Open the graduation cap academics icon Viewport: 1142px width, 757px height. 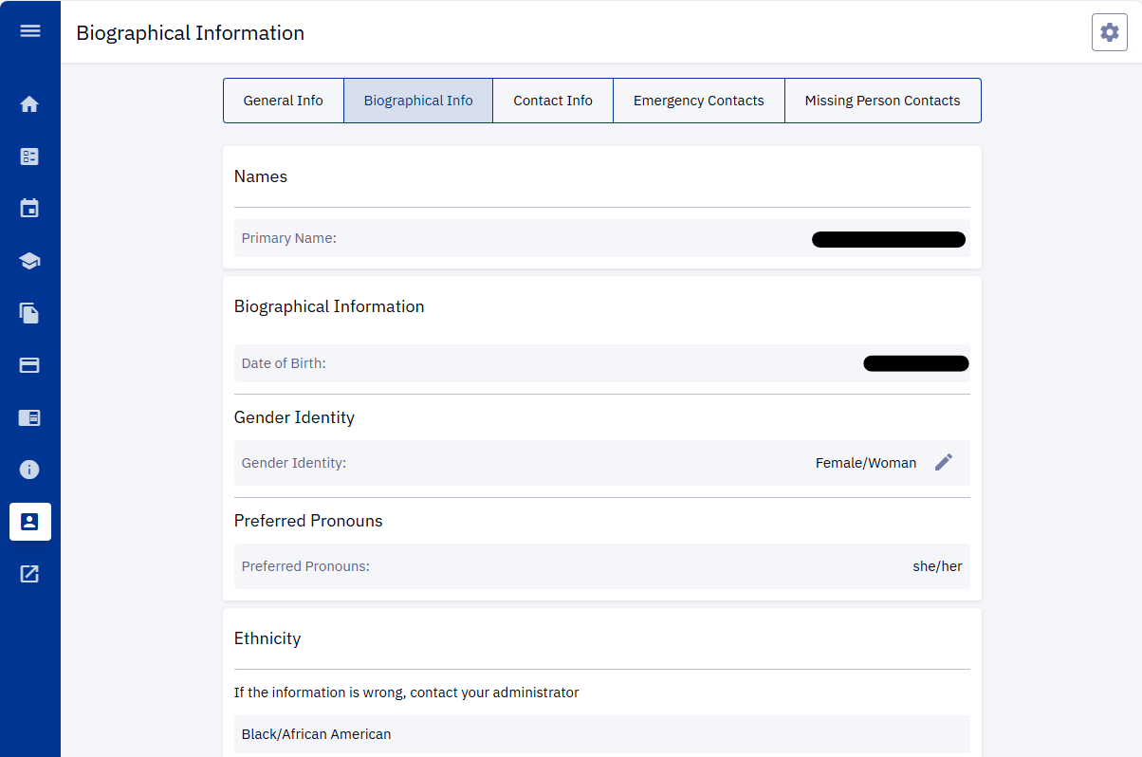[29, 261]
